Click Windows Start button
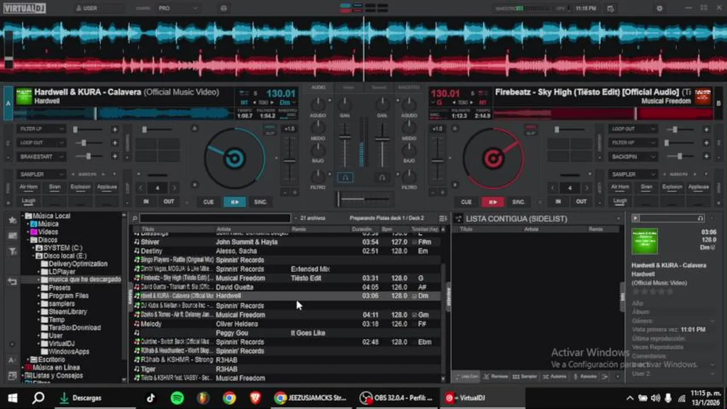Image resolution: width=727 pixels, height=409 pixels. coord(13,398)
